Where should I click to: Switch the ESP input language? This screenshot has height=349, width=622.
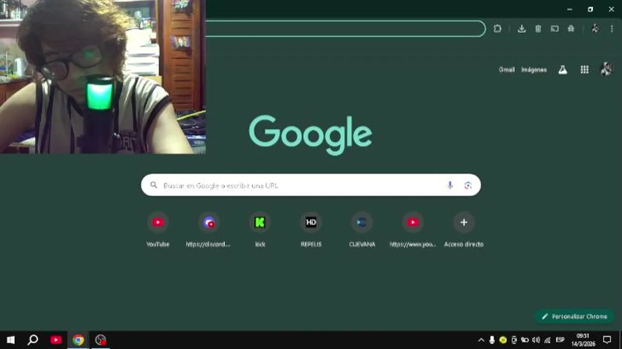560,340
